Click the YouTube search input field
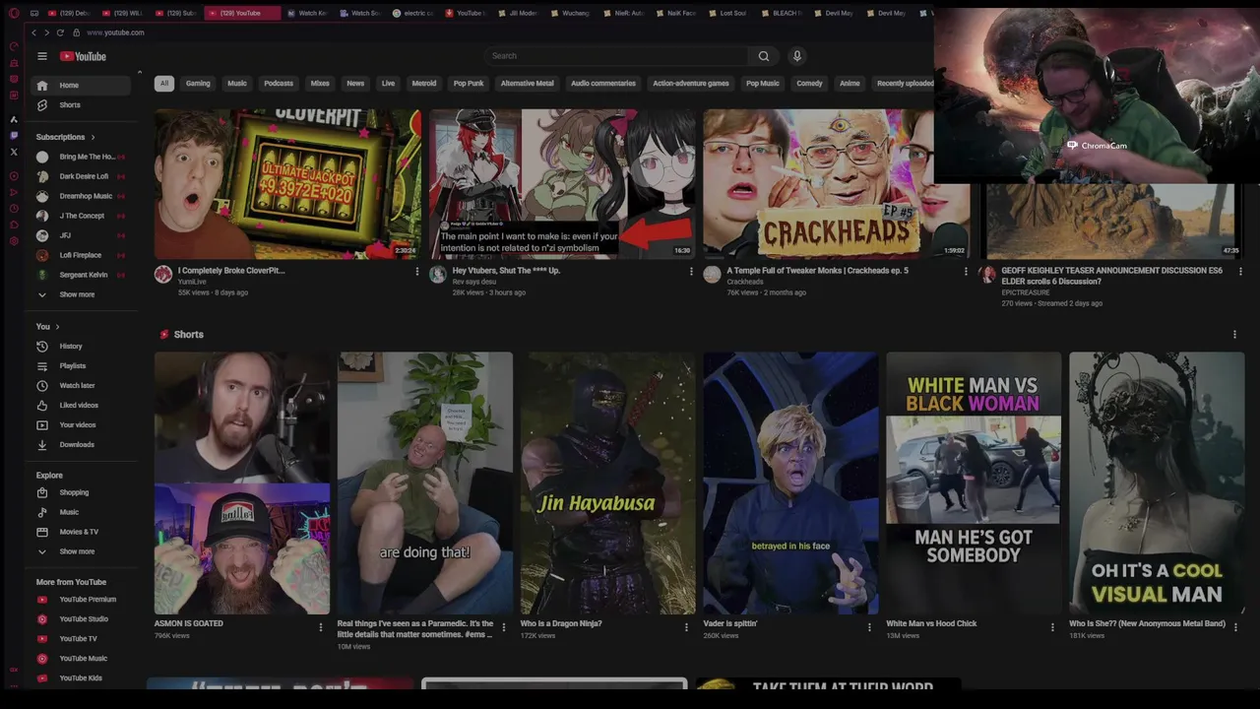This screenshot has height=709, width=1260. pos(615,56)
